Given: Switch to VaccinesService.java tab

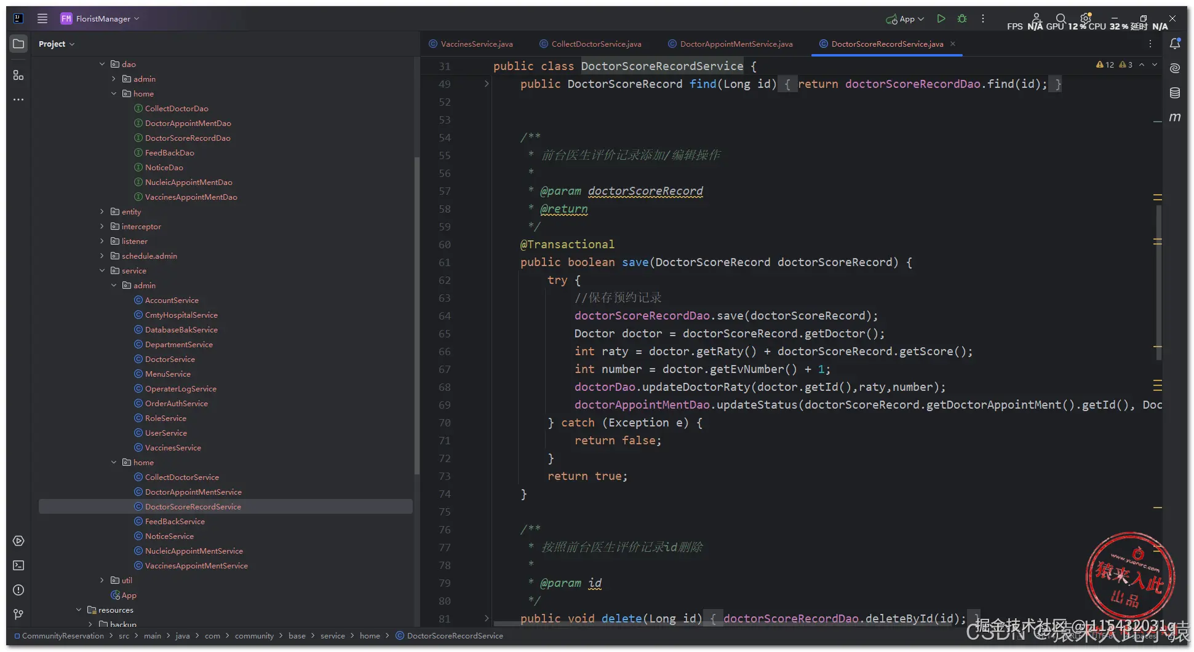Looking at the screenshot, I should pos(471,44).
